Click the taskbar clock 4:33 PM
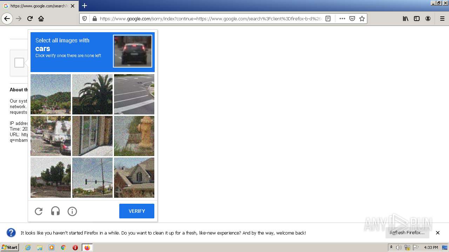 431,247
